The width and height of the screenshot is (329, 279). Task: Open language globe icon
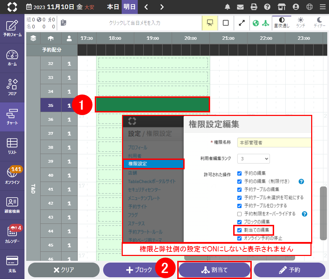point(309,7)
